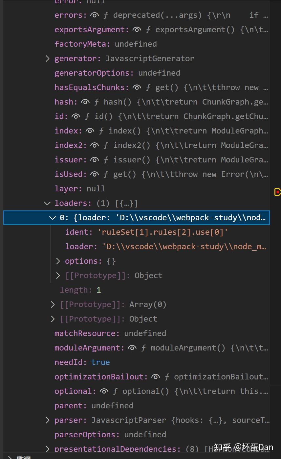Invoke the issuer getter eye icon
This screenshot has width=281, height=459.
coord(94,160)
